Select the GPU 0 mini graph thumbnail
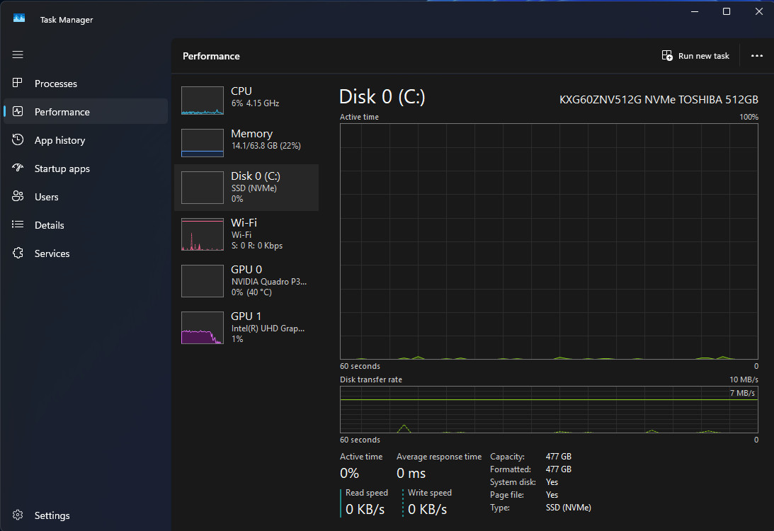 coord(203,281)
